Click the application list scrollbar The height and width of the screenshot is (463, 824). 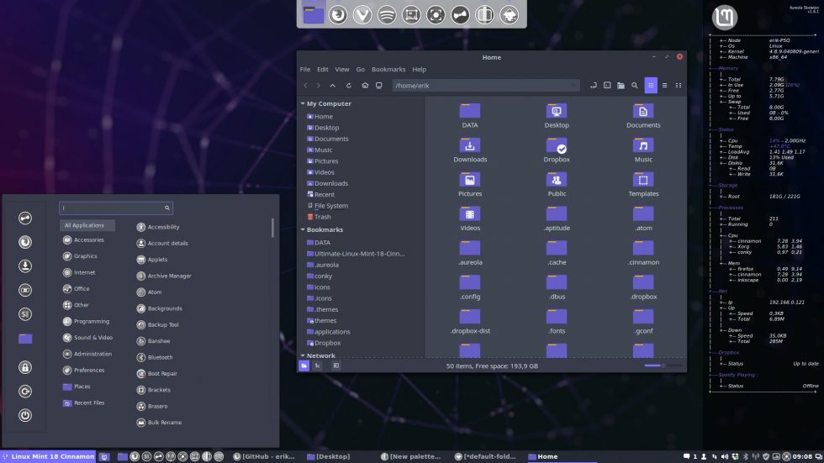point(272,228)
